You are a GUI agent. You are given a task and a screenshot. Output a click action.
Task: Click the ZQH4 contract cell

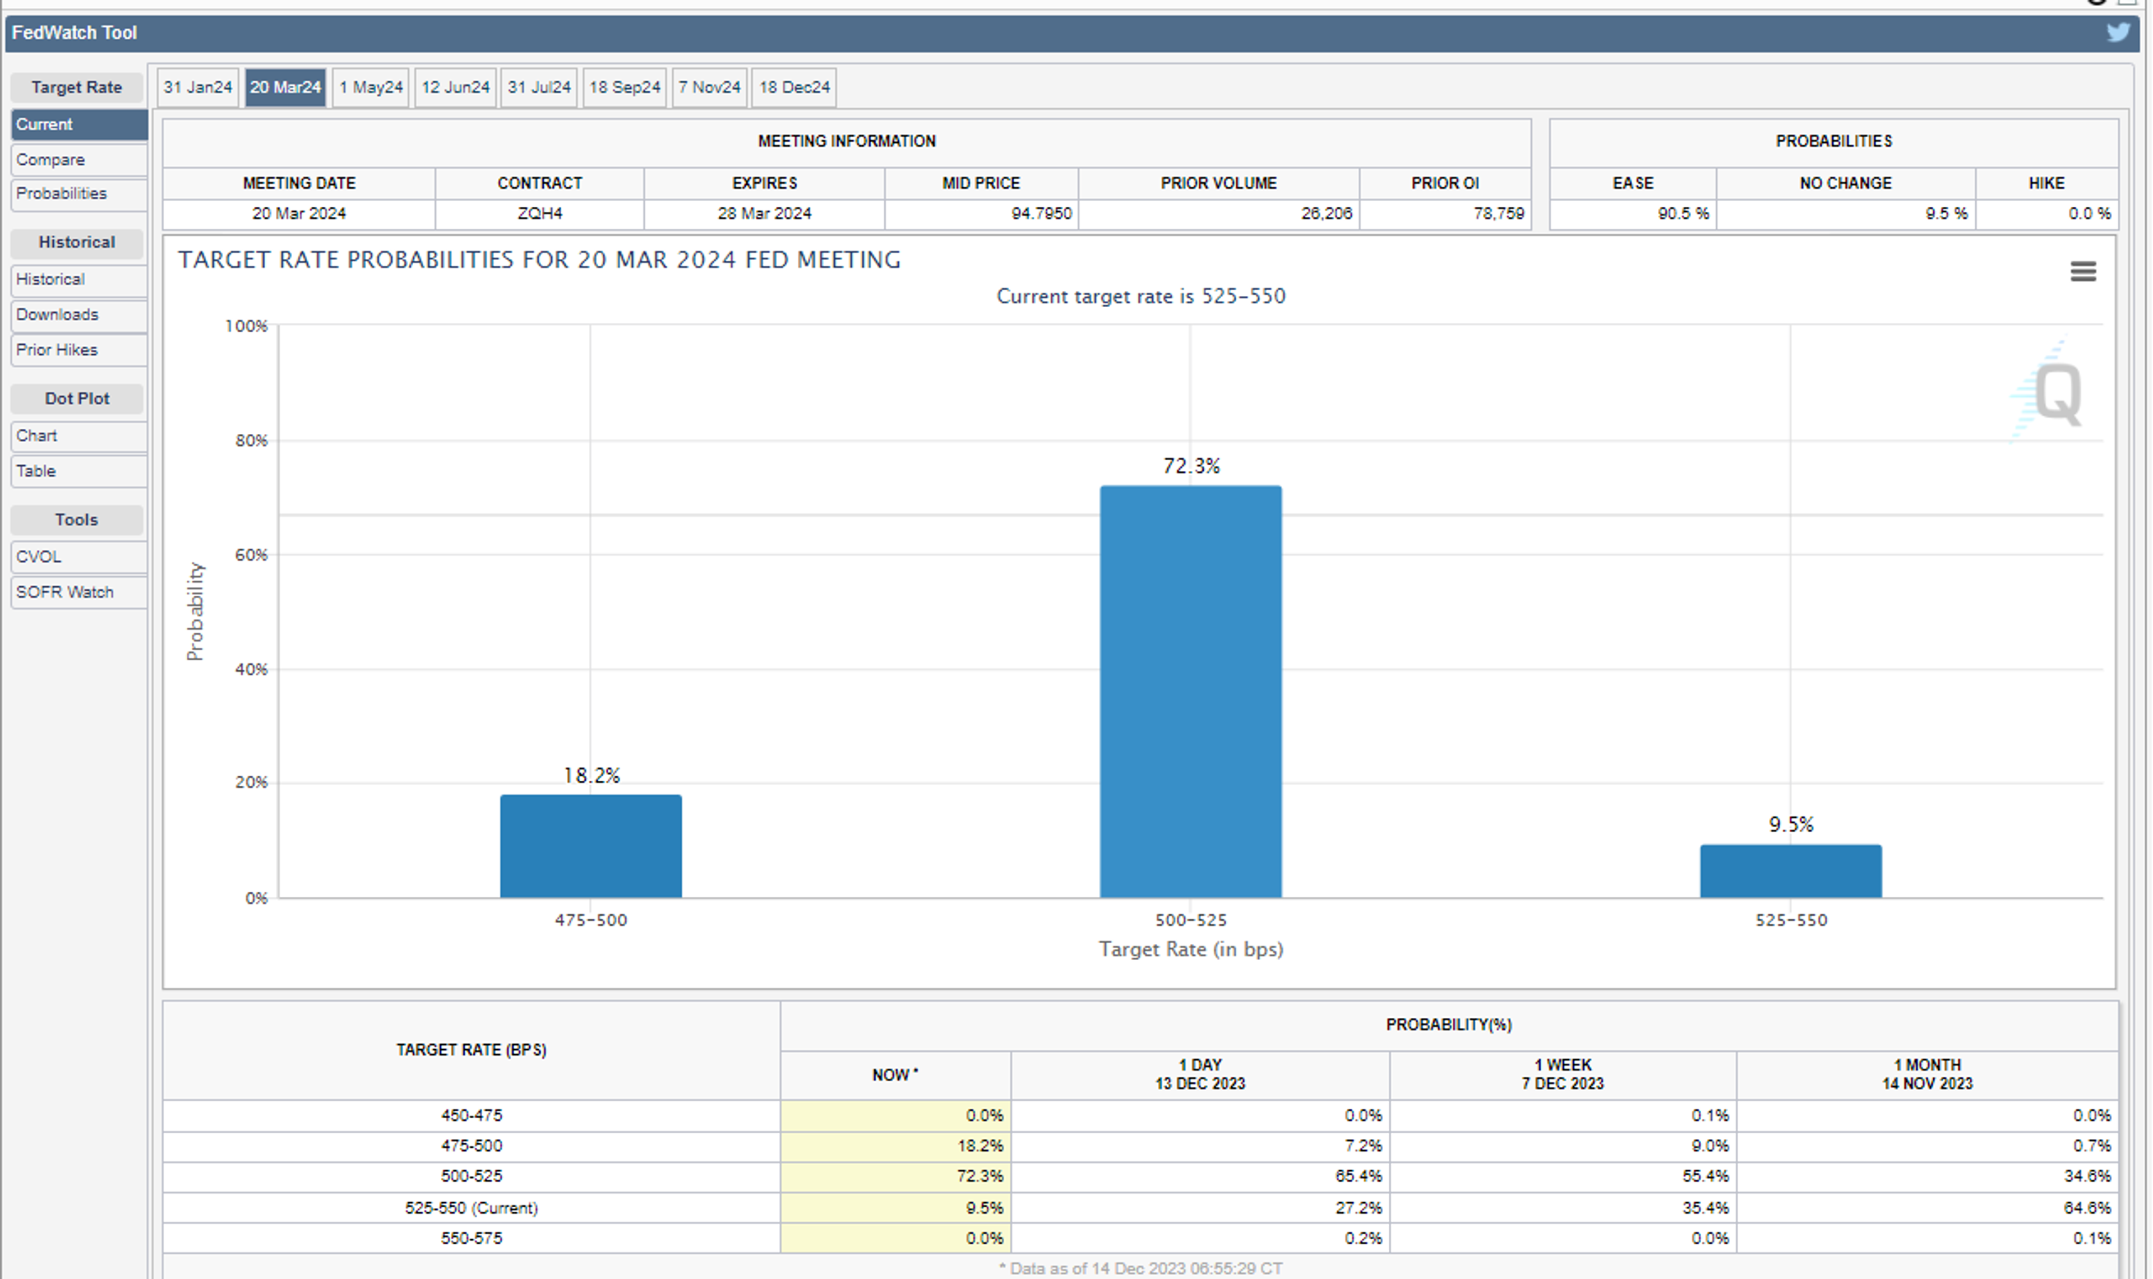coord(539,214)
